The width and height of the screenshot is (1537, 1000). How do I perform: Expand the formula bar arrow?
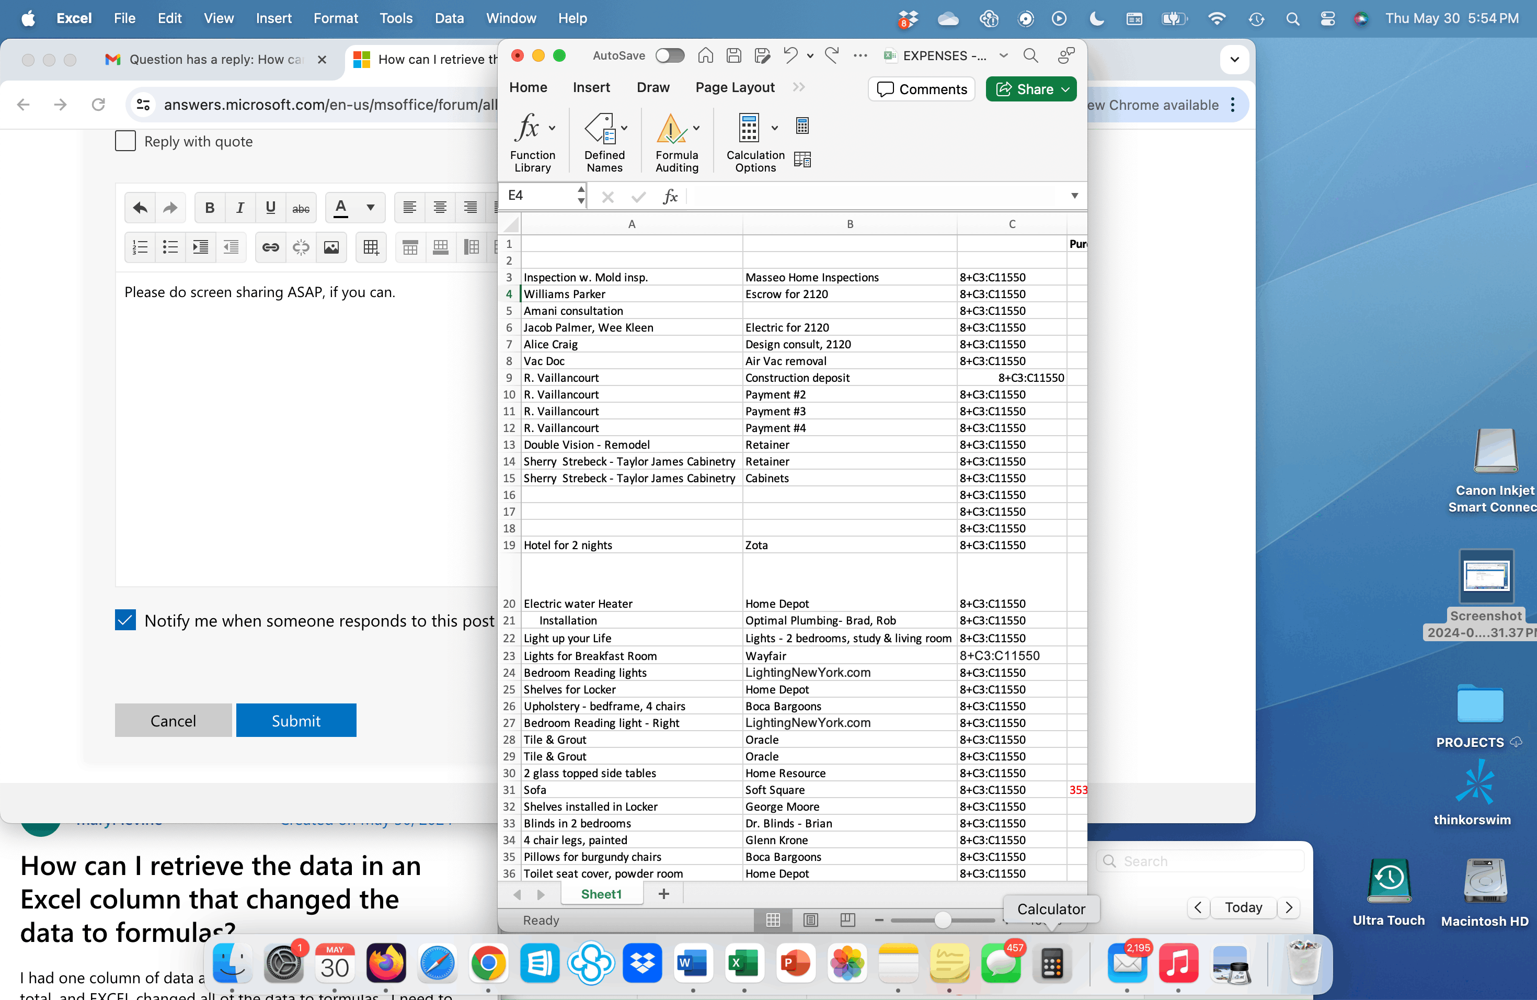click(x=1074, y=196)
